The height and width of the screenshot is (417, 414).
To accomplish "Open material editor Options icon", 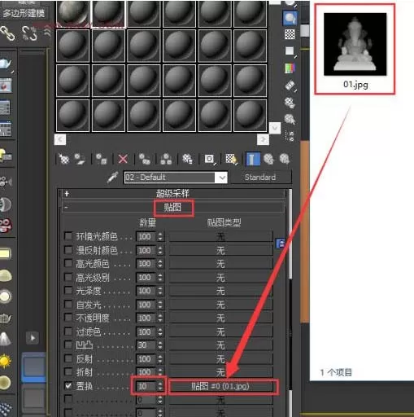I will pyautogui.click(x=290, y=103).
